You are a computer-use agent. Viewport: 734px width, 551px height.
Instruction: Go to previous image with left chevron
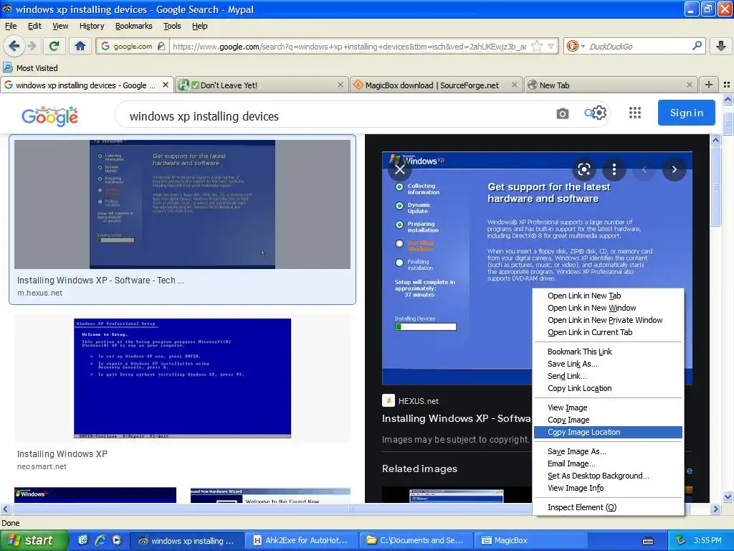point(644,169)
